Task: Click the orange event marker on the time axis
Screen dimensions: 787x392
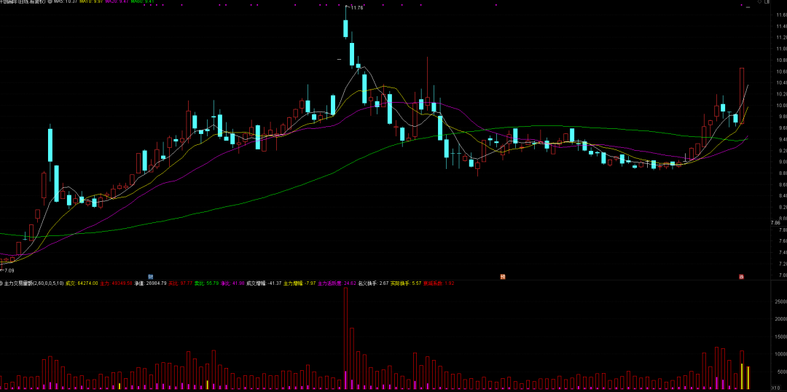Action: click(502, 277)
